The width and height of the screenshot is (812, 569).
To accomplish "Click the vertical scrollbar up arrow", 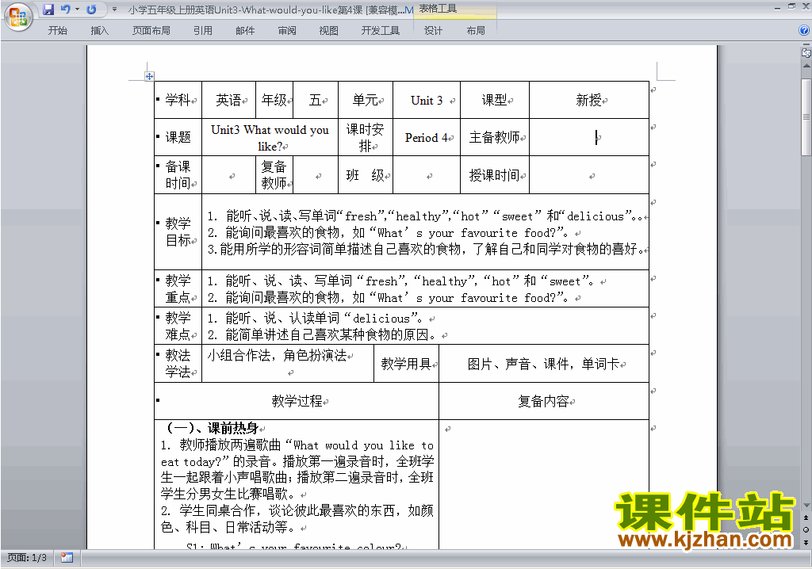I will click(x=806, y=66).
